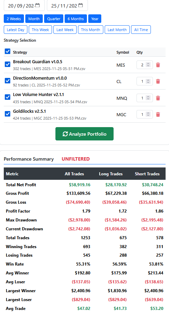Image resolution: width=169 pixels, height=312 pixels.
Task: Adjust the MES quantity stepper arrows
Action: point(148,65)
